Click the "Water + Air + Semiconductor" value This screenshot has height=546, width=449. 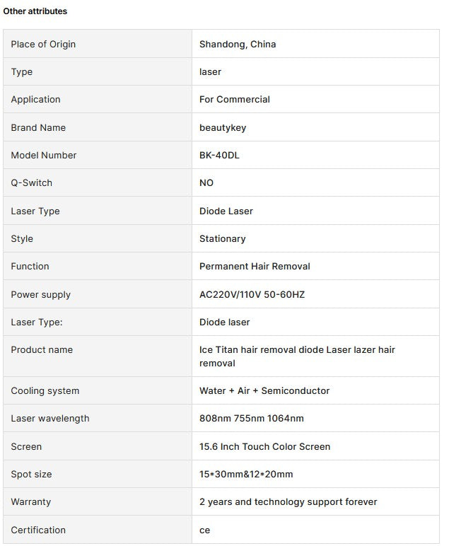(264, 390)
